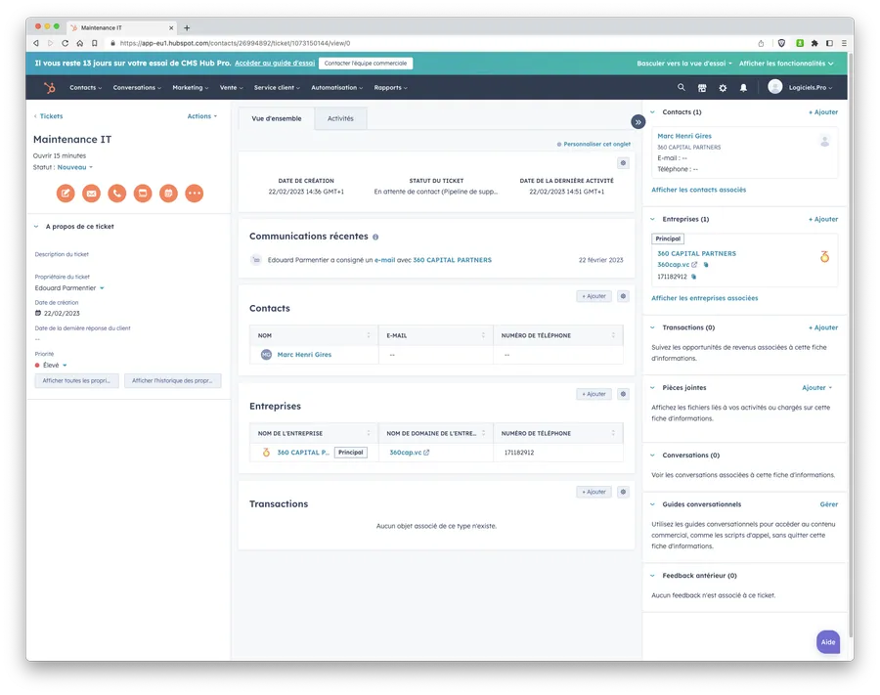Open the Service client navigation menu
Screen dimensions: 880x695
point(277,88)
